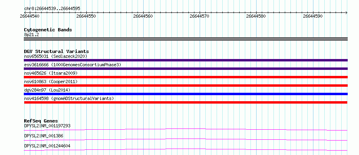
Task: Click the chr8:26644539..26644595 coordinate label
Action: [x=52, y=9]
